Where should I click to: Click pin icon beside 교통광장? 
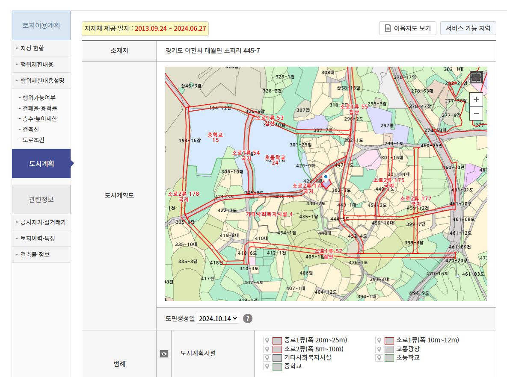[x=379, y=349]
